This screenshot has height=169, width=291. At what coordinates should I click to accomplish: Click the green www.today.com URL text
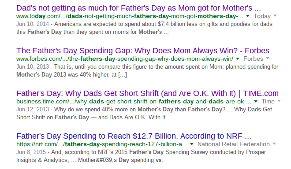coord(130,16)
